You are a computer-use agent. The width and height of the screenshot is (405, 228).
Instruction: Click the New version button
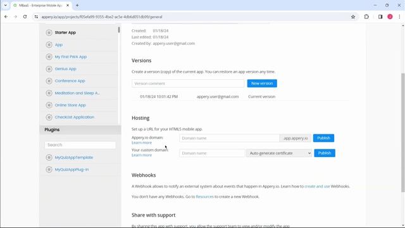(x=262, y=83)
